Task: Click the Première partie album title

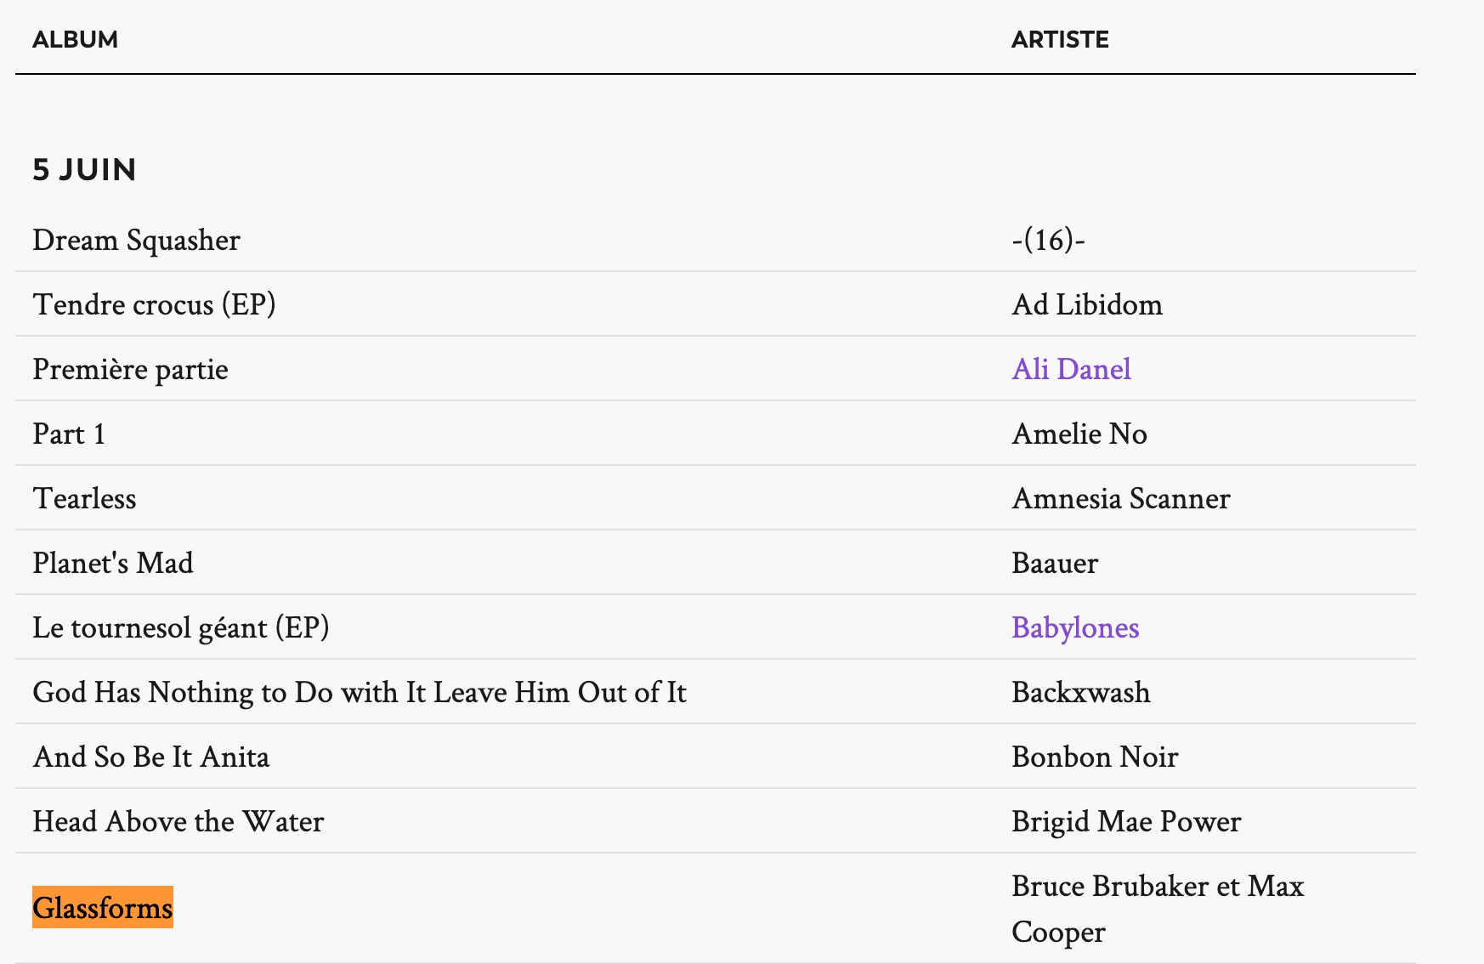Action: [130, 369]
